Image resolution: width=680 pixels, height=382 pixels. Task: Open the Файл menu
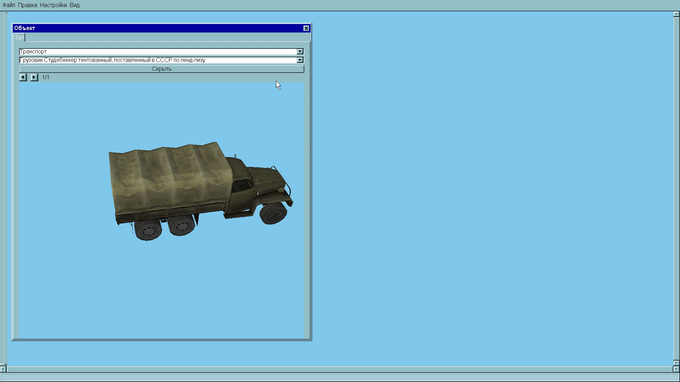point(9,5)
